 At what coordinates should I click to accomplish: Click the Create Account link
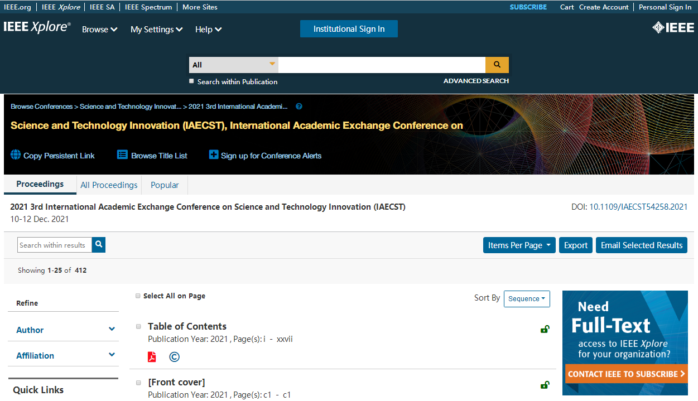[x=604, y=7]
